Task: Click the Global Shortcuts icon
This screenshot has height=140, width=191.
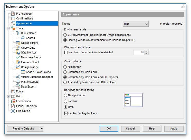Action: (13, 106)
